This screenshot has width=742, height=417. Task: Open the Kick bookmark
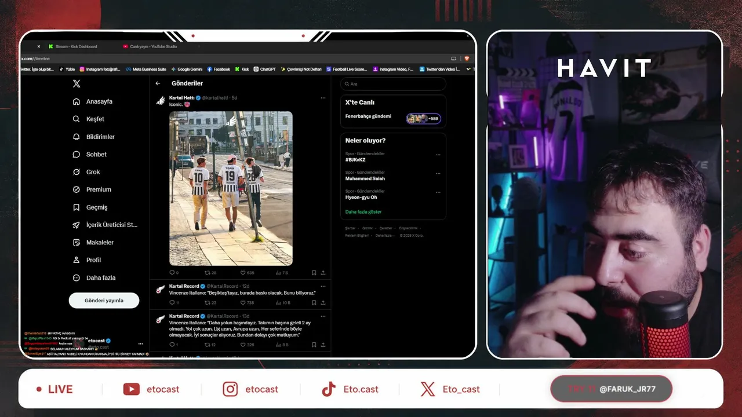(x=242, y=69)
